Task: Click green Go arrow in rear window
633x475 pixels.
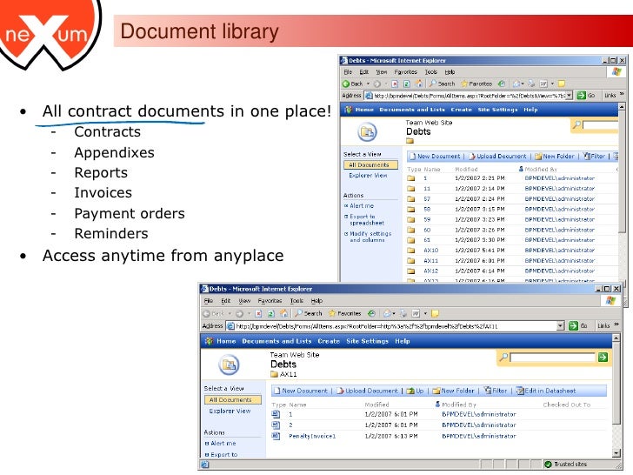Action: click(x=582, y=96)
